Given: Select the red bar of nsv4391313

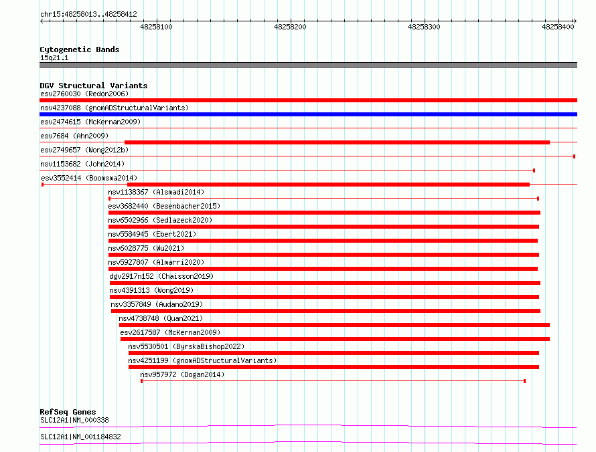Looking at the screenshot, I should coord(324,297).
